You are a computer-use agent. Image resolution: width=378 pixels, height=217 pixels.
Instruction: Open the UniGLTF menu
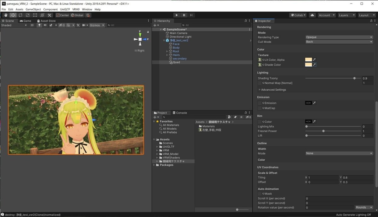pyautogui.click(x=66, y=9)
